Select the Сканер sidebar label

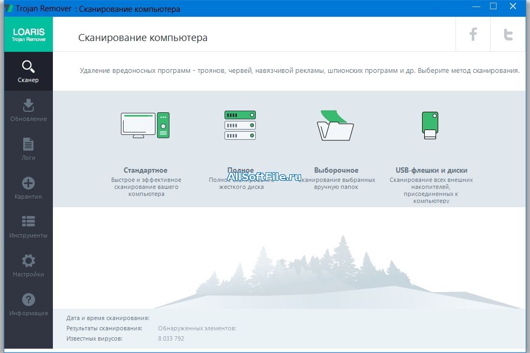28,80
